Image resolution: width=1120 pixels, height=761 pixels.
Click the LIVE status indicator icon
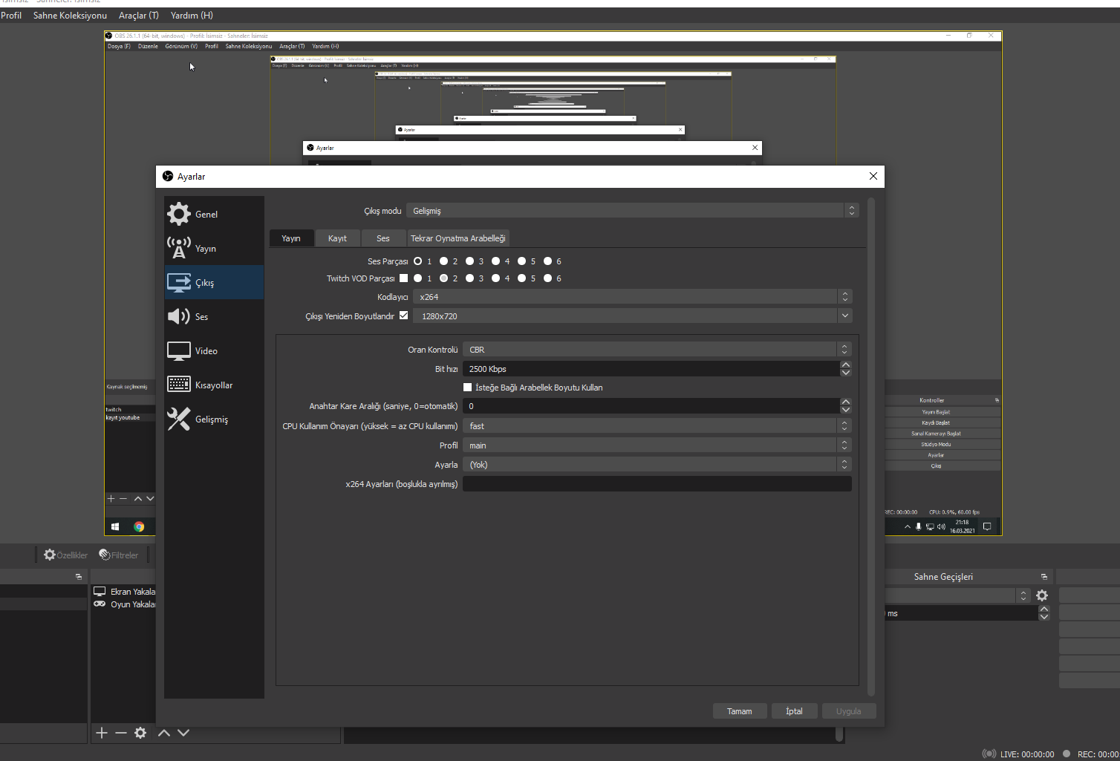click(989, 754)
